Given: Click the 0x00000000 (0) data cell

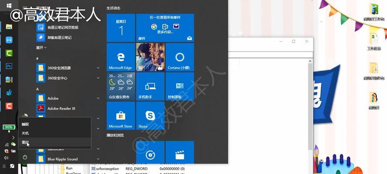Looking at the screenshot, I should (172, 169).
